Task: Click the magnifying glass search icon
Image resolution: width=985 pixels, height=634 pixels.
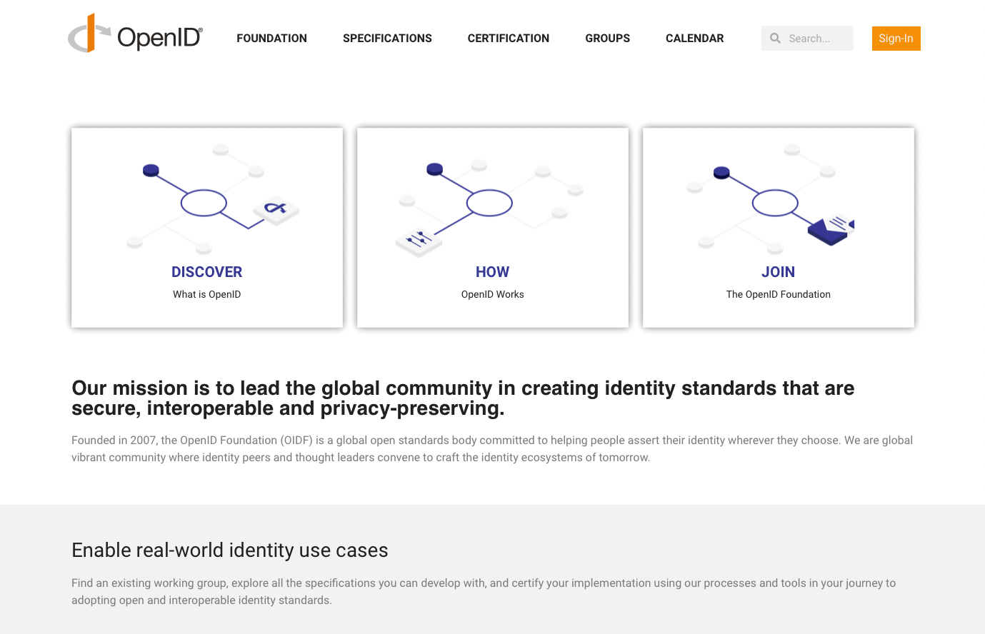Action: (x=775, y=39)
